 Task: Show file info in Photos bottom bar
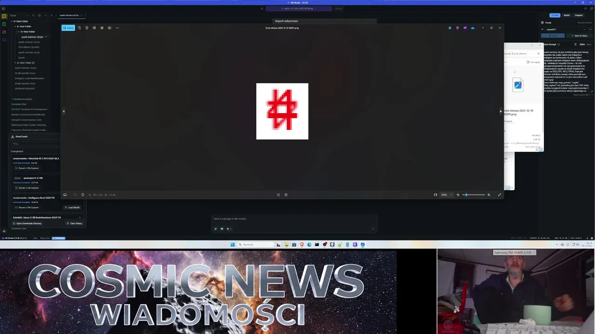point(83,195)
